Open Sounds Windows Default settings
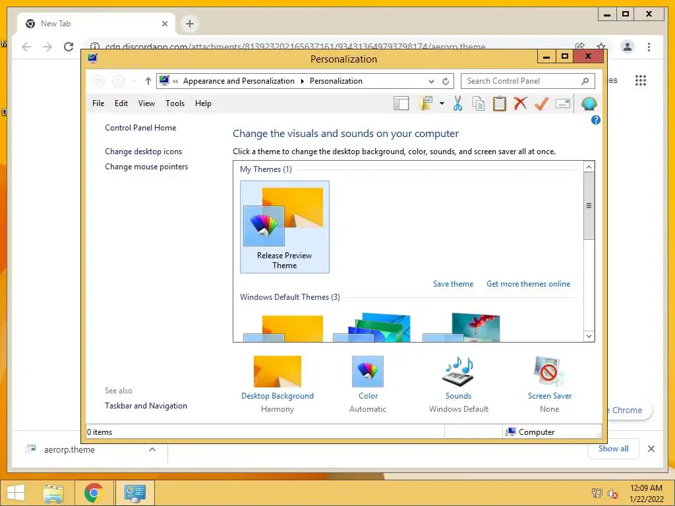 [x=459, y=384]
